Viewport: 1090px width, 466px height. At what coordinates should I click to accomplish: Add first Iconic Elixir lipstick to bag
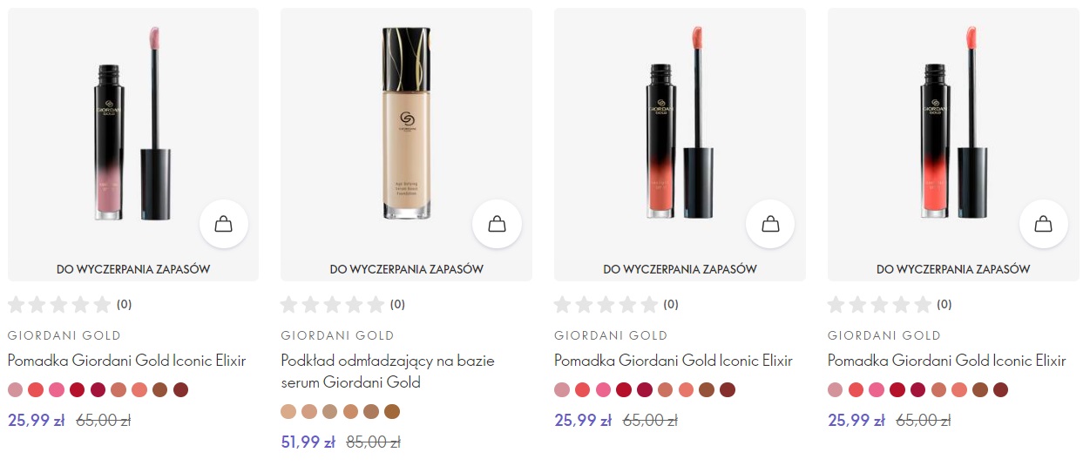coord(224,224)
